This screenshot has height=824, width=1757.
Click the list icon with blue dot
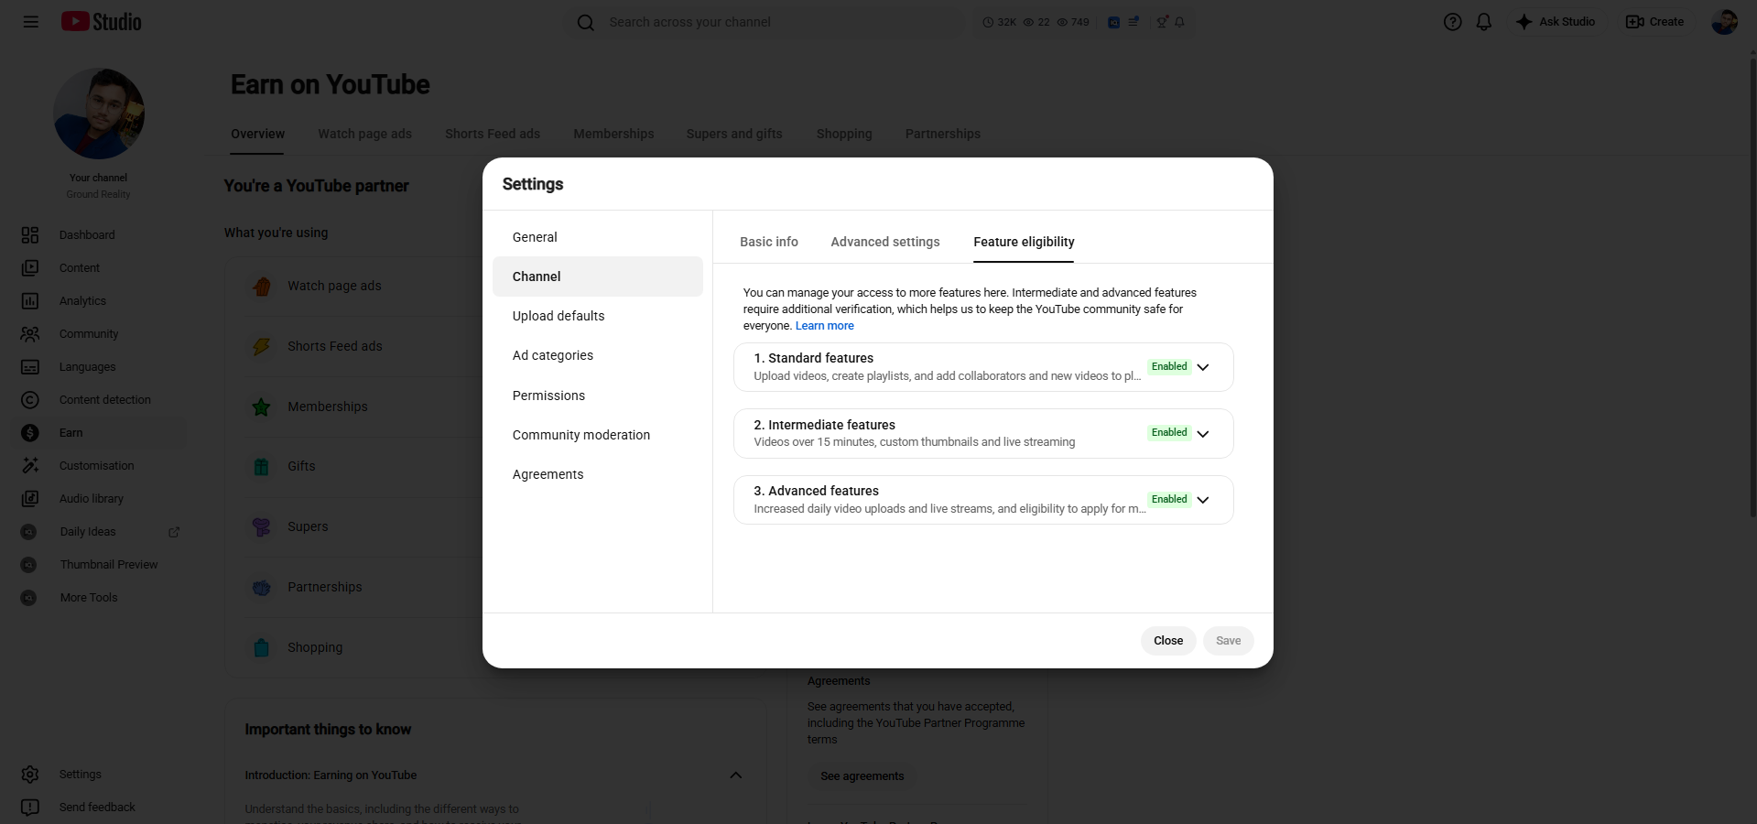[x=1133, y=22]
